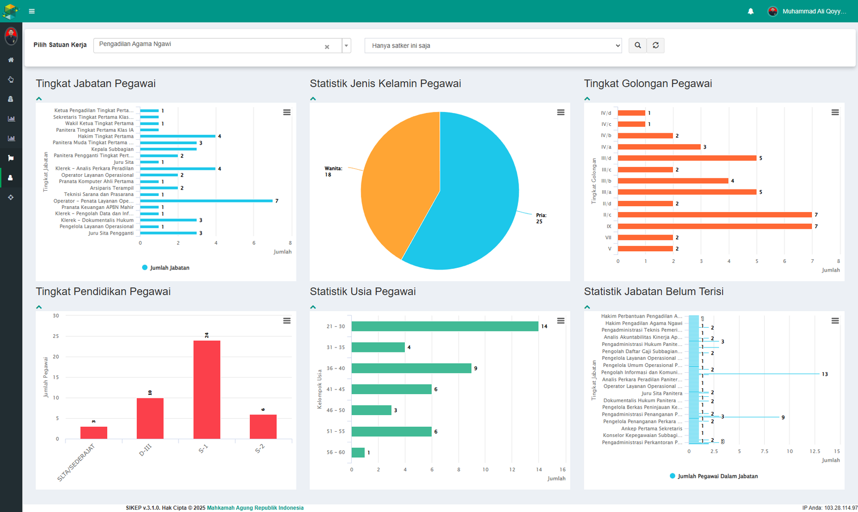This screenshot has height=512, width=858.
Task: Open the 'Hanya satker ini saja' dropdown
Action: [493, 46]
